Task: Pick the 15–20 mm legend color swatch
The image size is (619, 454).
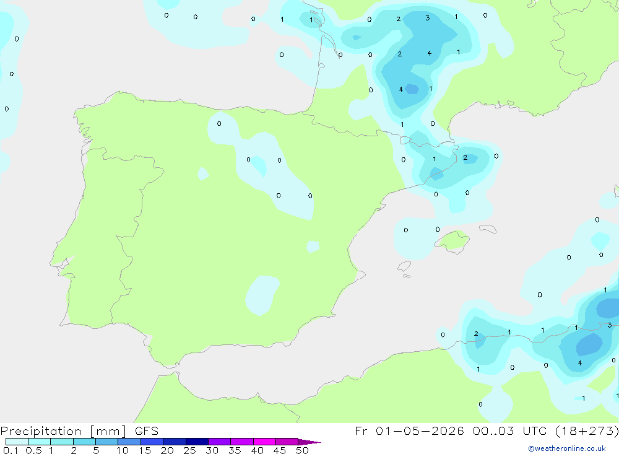Action: (152, 442)
